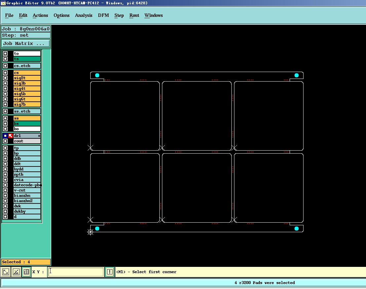366x289 pixels.
Task: Toggle display checkbox for npth layer
Action: (x=5, y=174)
